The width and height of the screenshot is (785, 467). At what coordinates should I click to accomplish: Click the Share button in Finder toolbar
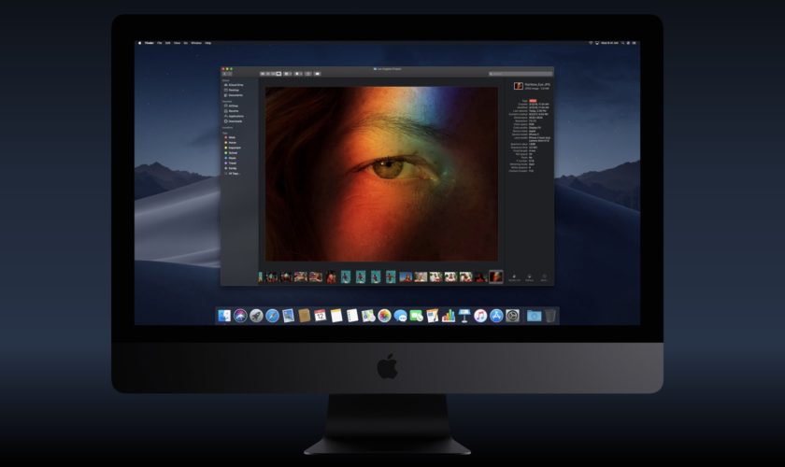(308, 74)
